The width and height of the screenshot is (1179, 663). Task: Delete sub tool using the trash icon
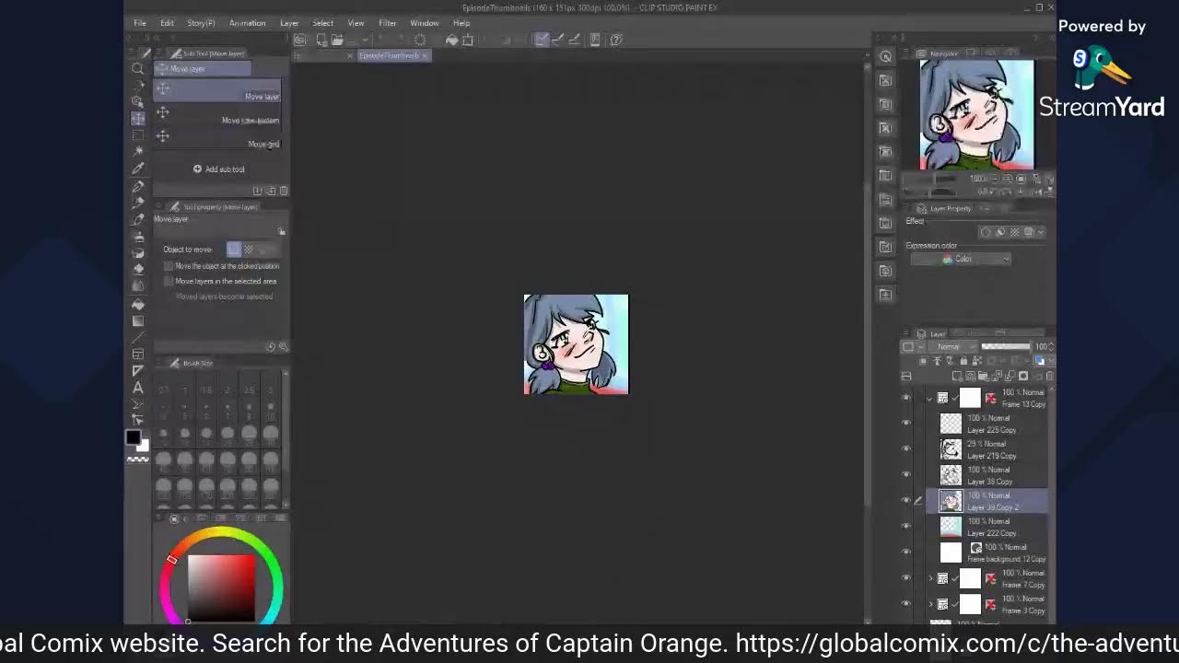(283, 191)
